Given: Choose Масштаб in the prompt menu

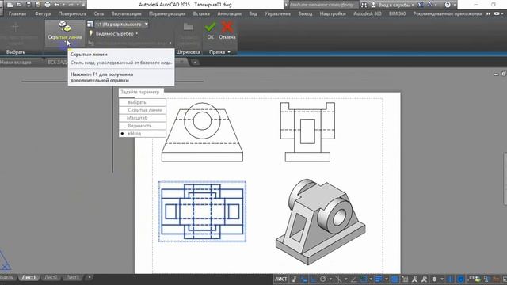Looking at the screenshot, I should pos(143,118).
